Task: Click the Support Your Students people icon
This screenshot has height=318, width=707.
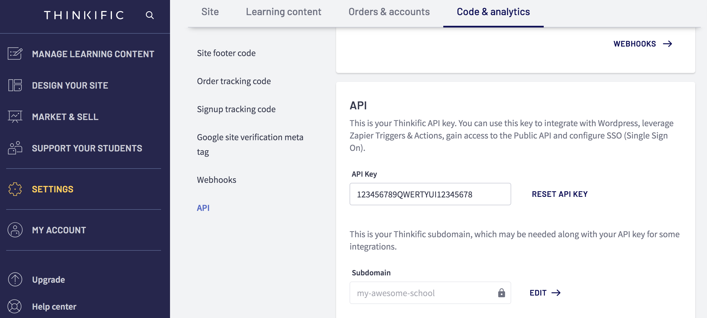Action: pyautogui.click(x=15, y=148)
